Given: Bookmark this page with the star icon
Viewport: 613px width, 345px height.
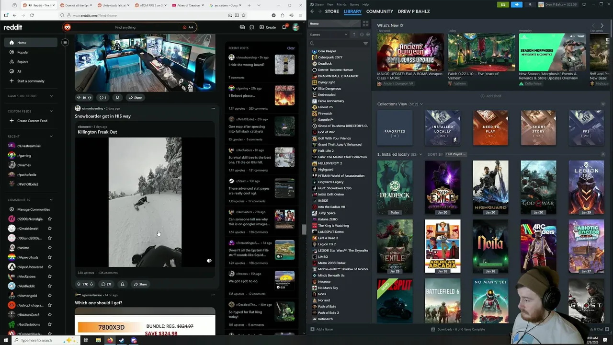Looking at the screenshot, I should pyautogui.click(x=244, y=15).
